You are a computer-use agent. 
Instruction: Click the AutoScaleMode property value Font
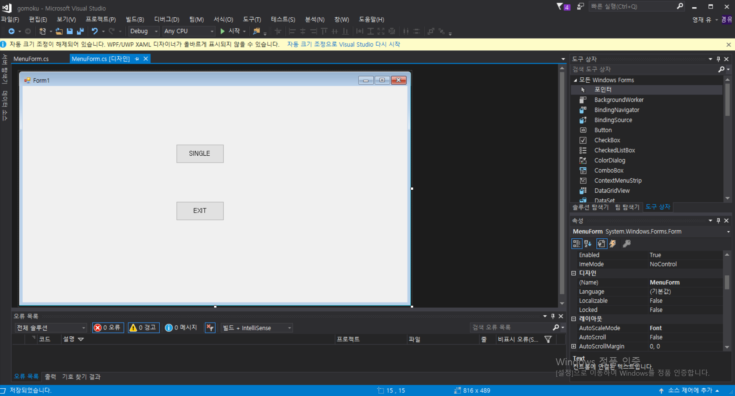pos(656,328)
